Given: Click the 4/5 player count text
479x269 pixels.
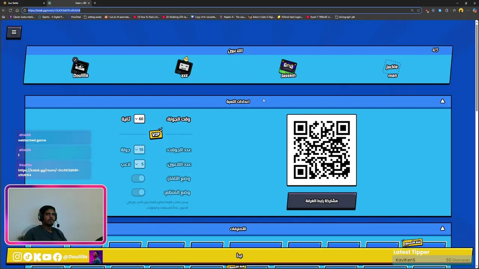Looking at the screenshot, I should [x=435, y=50].
